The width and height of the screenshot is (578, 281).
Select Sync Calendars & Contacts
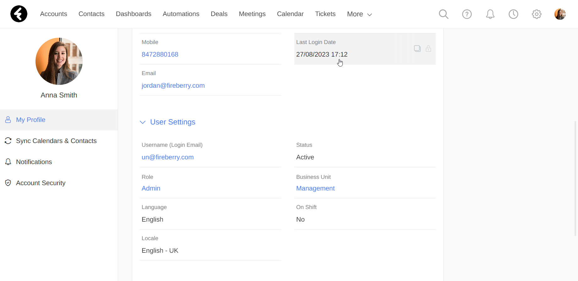[x=59, y=141]
